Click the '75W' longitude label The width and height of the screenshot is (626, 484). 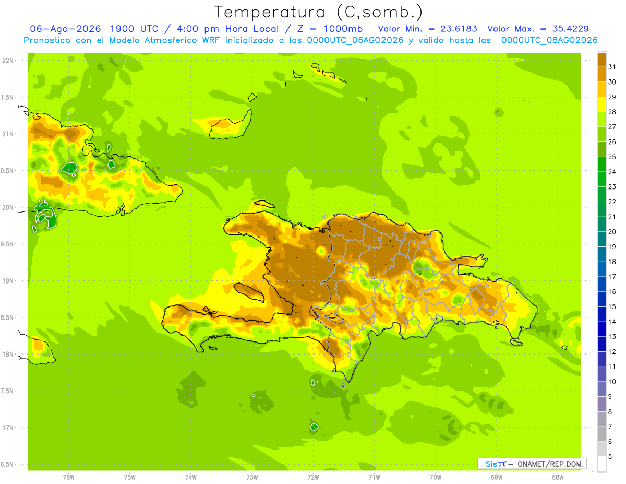pos(130,477)
